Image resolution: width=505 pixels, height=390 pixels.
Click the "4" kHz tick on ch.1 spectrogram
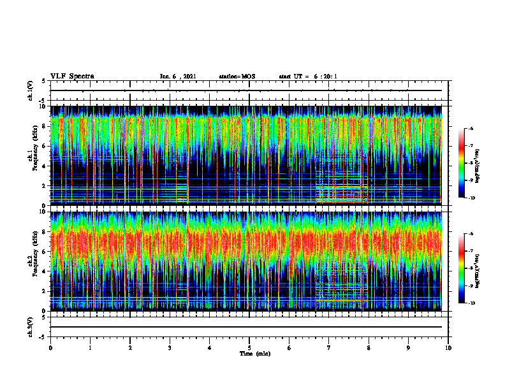[45, 166]
